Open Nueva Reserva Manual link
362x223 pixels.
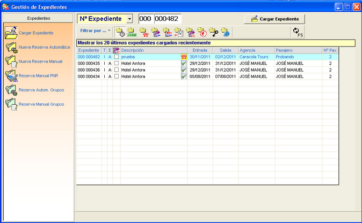tap(41, 61)
